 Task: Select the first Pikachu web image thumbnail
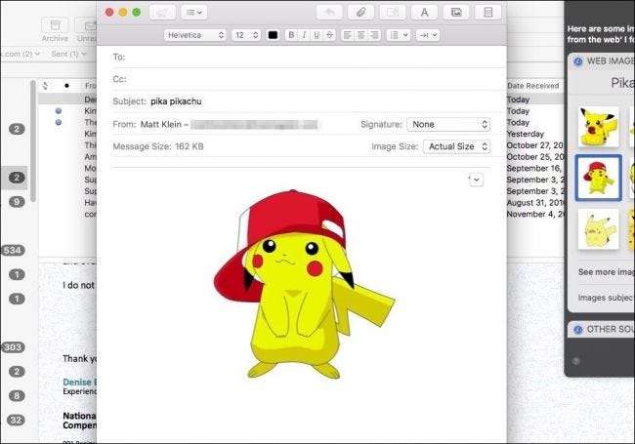click(x=598, y=127)
